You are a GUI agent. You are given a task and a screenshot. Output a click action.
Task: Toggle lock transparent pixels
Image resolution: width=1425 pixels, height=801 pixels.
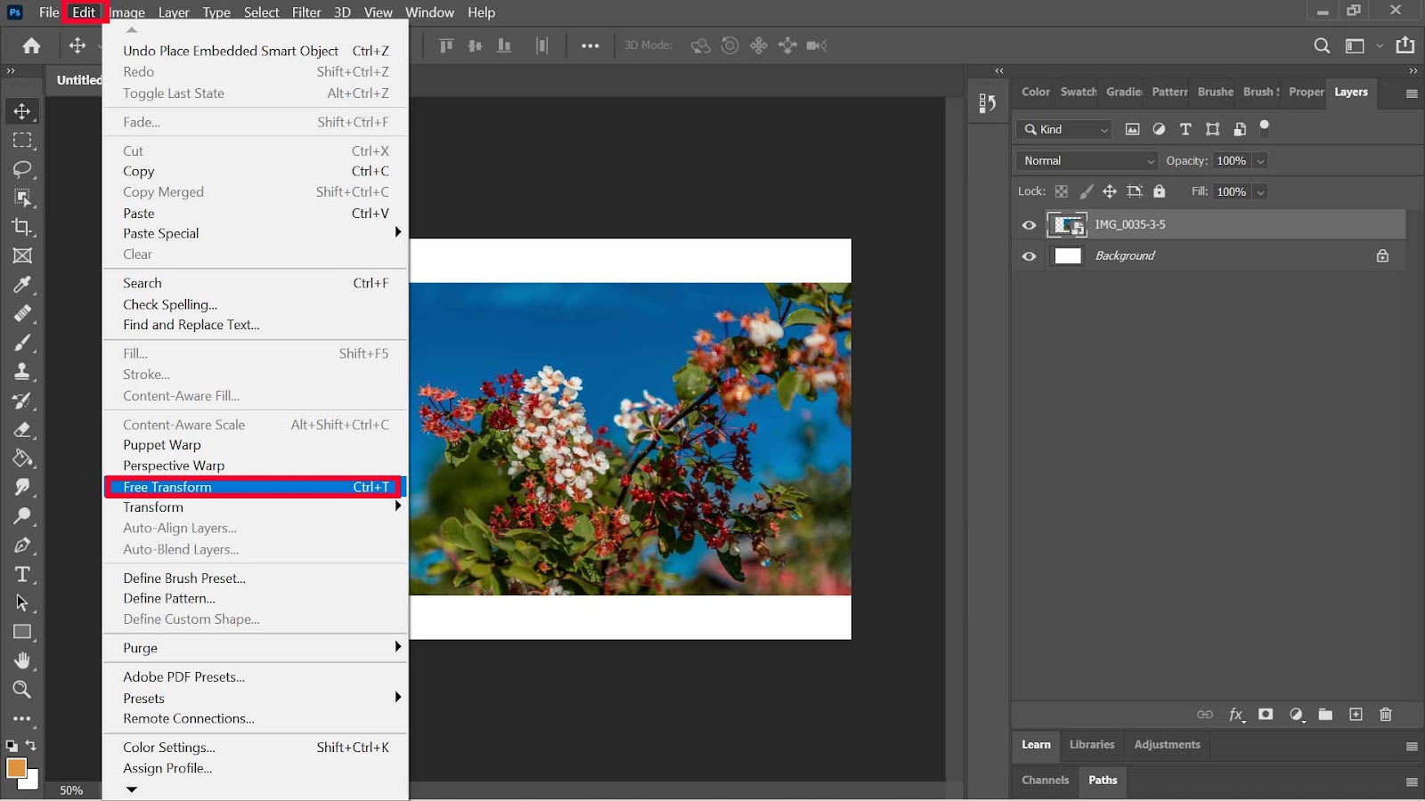click(x=1061, y=191)
